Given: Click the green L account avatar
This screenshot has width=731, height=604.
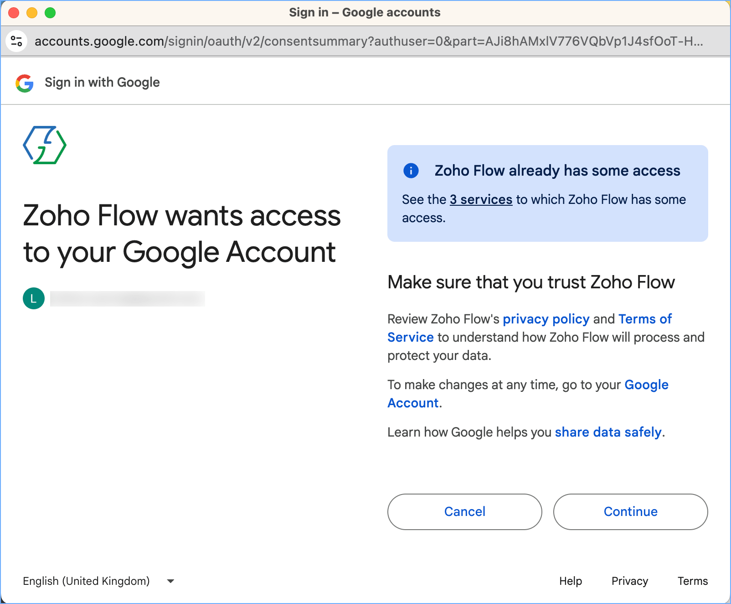Looking at the screenshot, I should pos(34,298).
